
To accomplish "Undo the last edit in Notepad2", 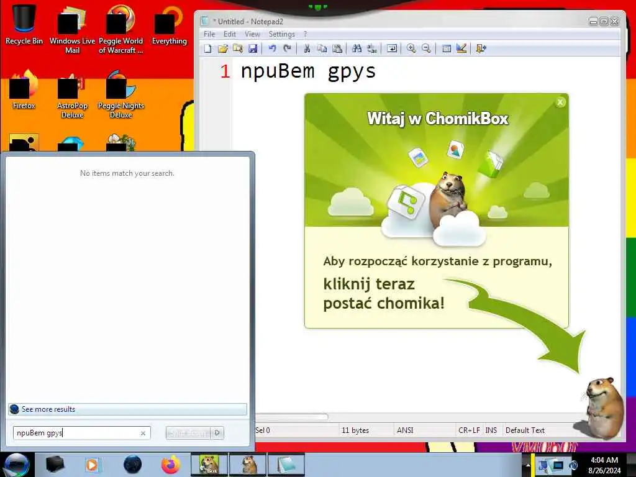I will [272, 48].
